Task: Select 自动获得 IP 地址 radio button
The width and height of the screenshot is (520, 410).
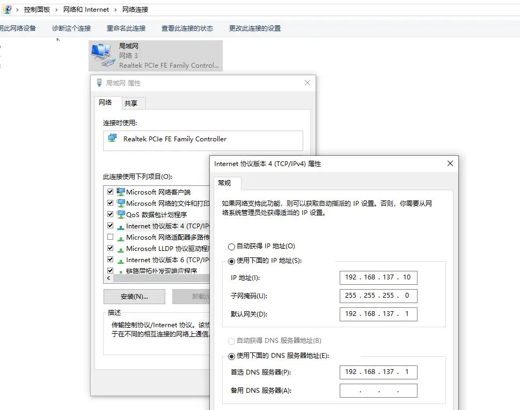Action: click(231, 247)
